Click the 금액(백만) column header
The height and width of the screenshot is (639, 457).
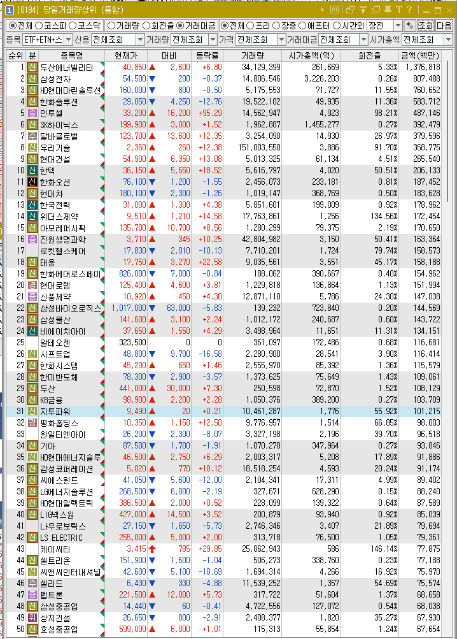(420, 55)
